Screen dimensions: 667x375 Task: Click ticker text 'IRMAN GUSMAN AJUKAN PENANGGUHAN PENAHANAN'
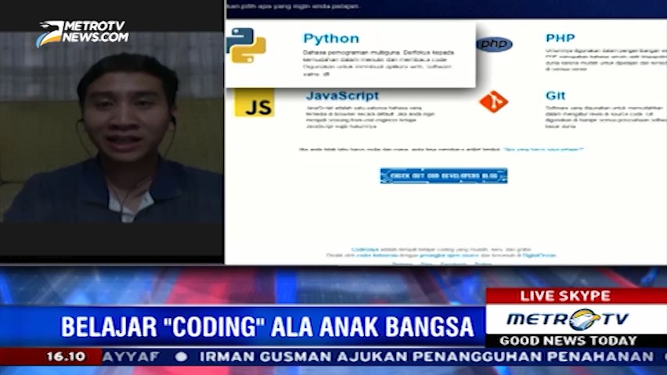pos(427,356)
